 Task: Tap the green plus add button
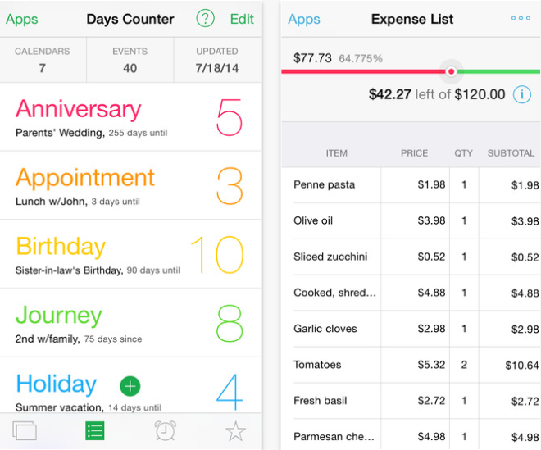130,386
